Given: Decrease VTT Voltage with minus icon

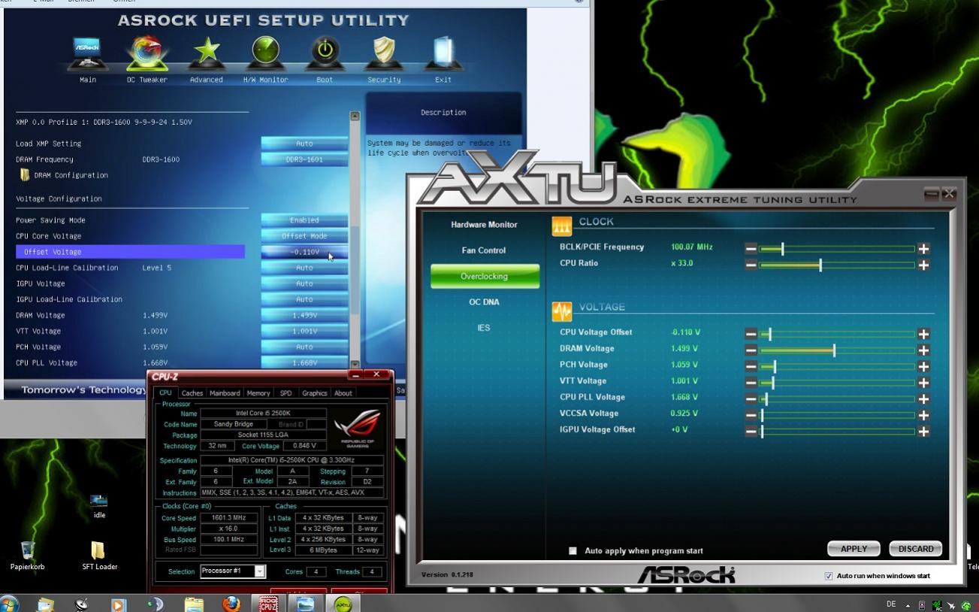Looking at the screenshot, I should [751, 383].
